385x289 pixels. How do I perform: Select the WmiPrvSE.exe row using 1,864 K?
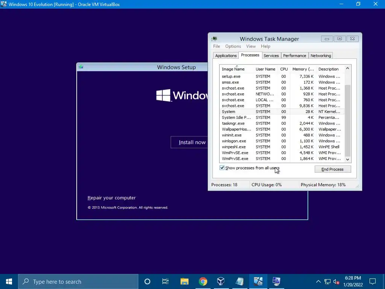pos(282,159)
